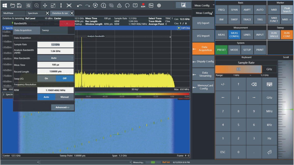Click the vertical double-arrow icon
294x165 pixels.
coord(61,5)
